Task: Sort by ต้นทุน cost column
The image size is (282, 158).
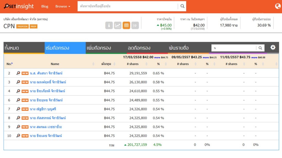Action: (x=106, y=64)
